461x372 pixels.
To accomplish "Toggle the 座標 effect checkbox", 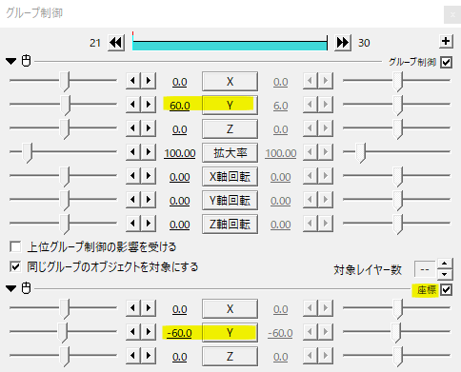I will click(446, 289).
